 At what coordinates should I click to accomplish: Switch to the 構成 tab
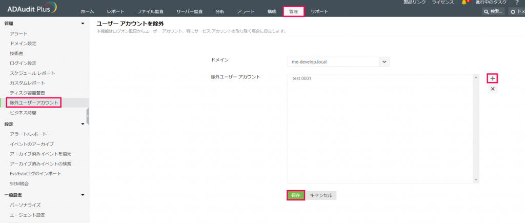coord(272,12)
